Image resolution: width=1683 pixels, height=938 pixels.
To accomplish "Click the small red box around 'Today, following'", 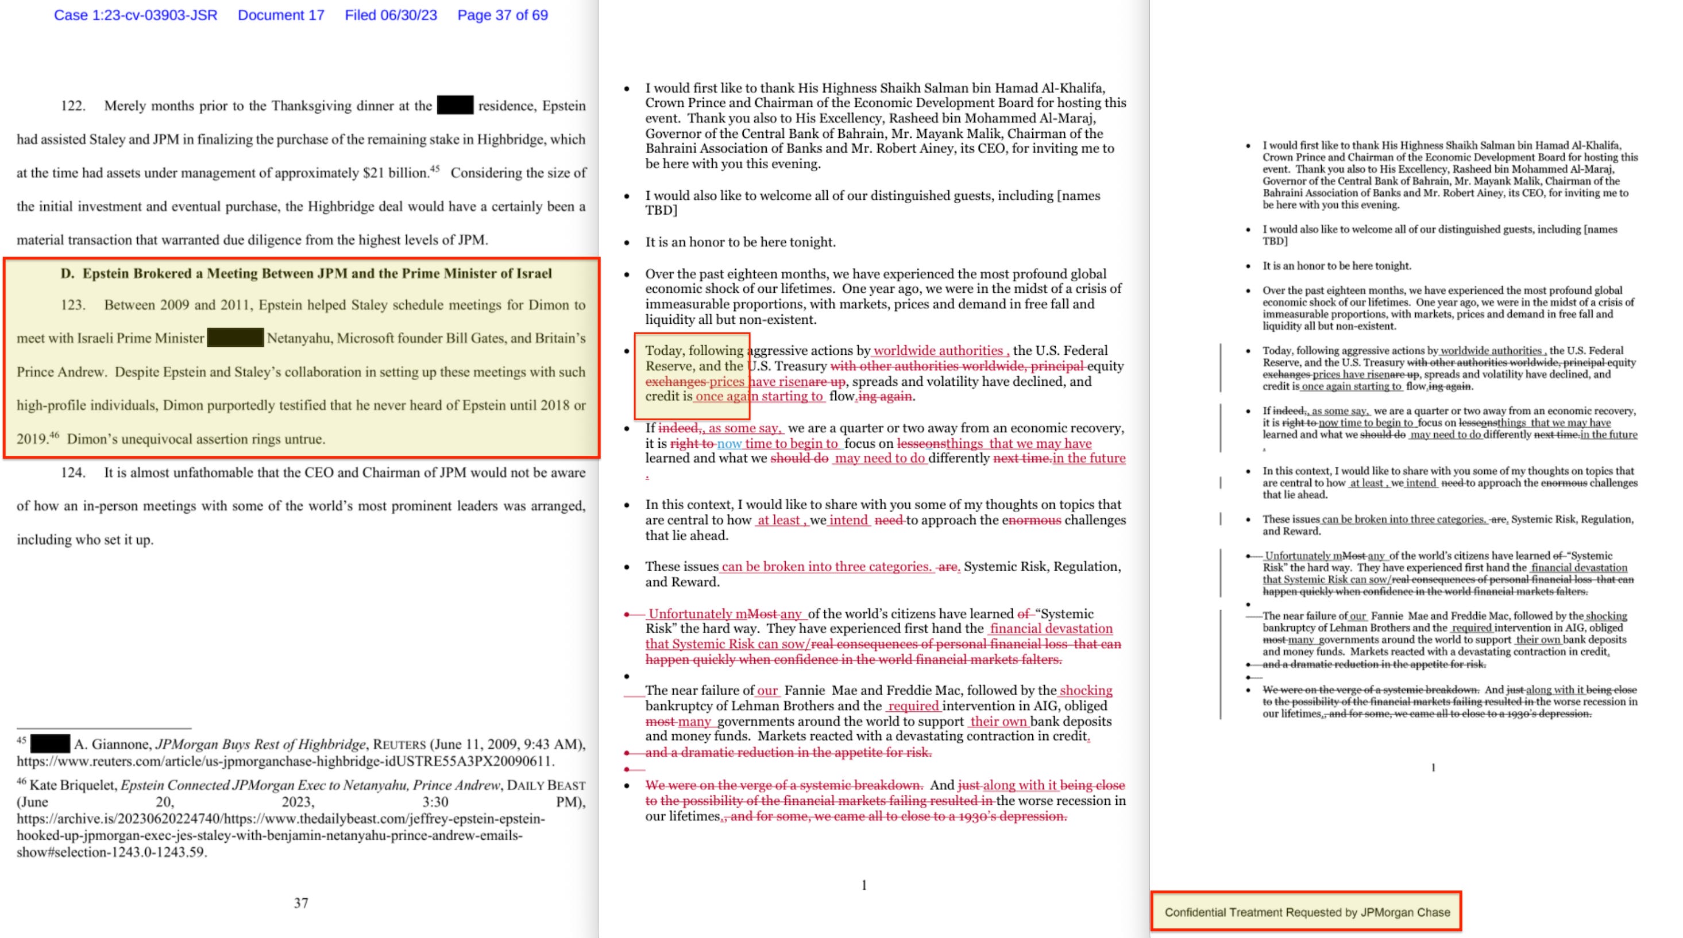I will click(691, 376).
